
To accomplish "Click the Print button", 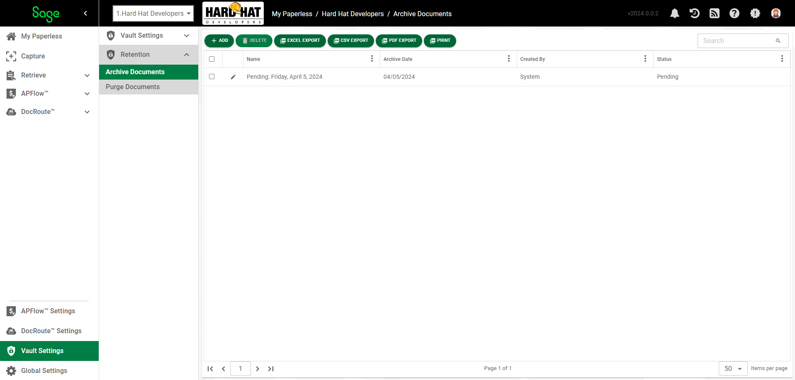I will 440,41.
